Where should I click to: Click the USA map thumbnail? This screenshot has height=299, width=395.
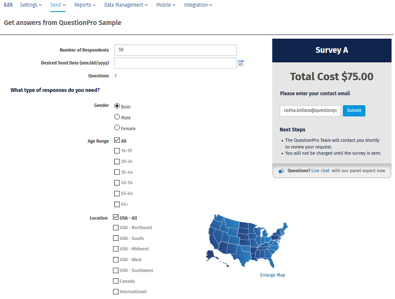tap(247, 241)
